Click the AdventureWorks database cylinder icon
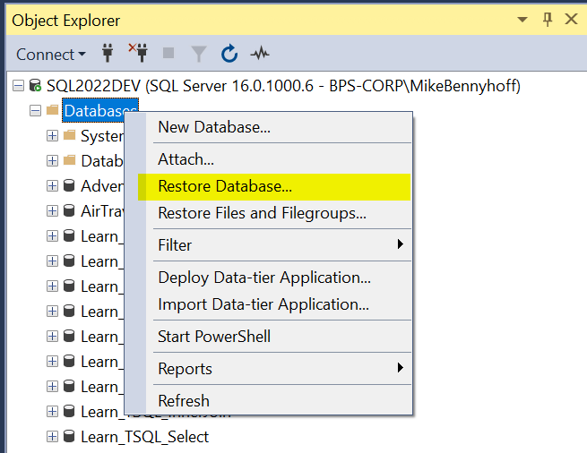The height and width of the screenshot is (453, 587). click(69, 186)
